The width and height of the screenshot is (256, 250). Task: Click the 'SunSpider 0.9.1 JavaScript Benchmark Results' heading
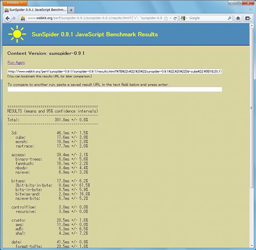click(95, 34)
